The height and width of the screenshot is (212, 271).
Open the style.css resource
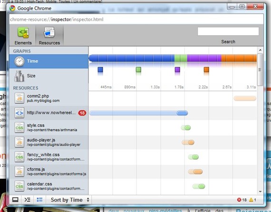49,128
